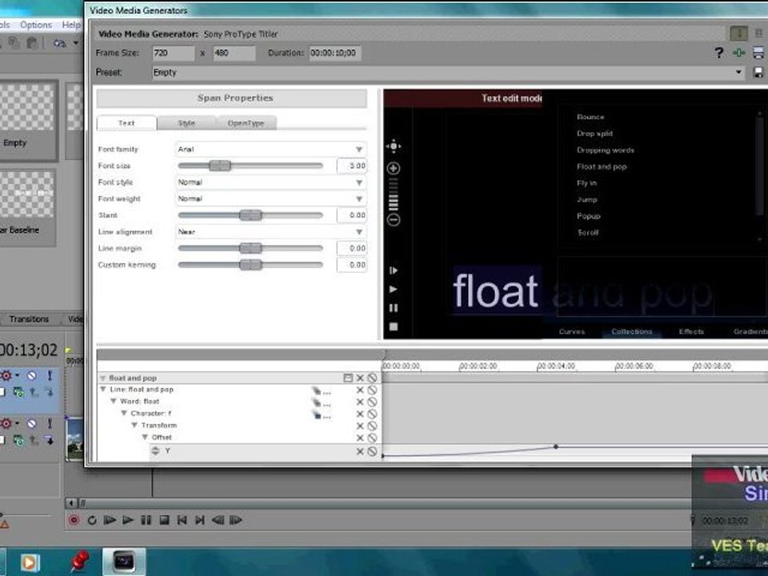Screen dimensions: 768x576
Task: Collapse the 'Character: f' tree node
Action: coord(124,414)
